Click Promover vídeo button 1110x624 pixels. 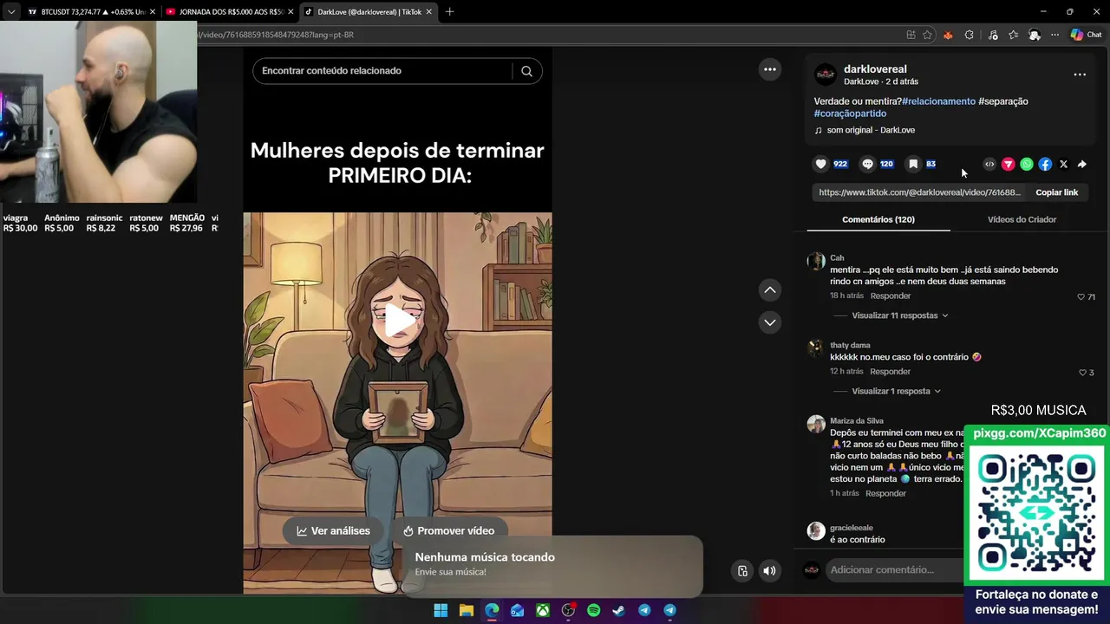click(448, 531)
